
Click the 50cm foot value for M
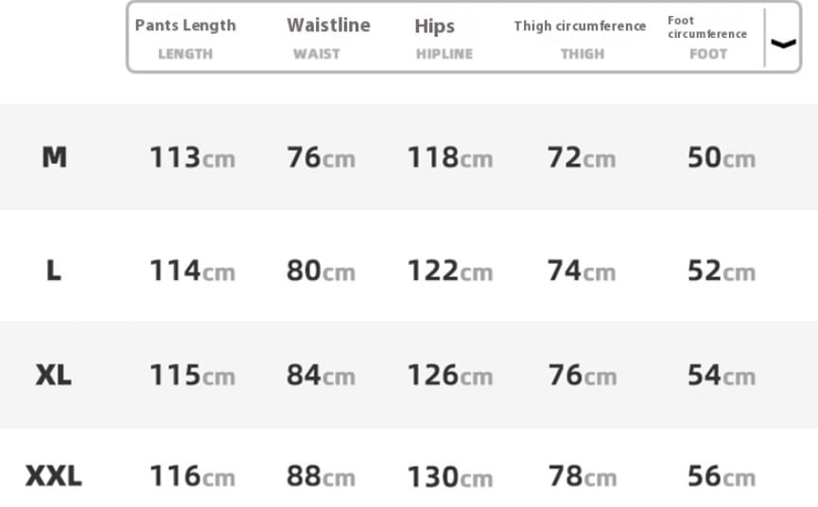click(x=722, y=158)
